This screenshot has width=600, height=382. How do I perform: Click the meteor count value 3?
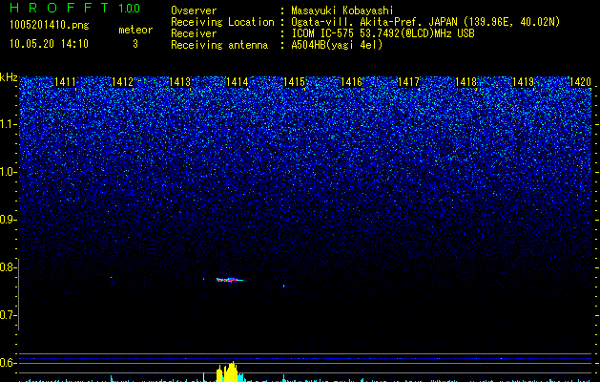[135, 44]
